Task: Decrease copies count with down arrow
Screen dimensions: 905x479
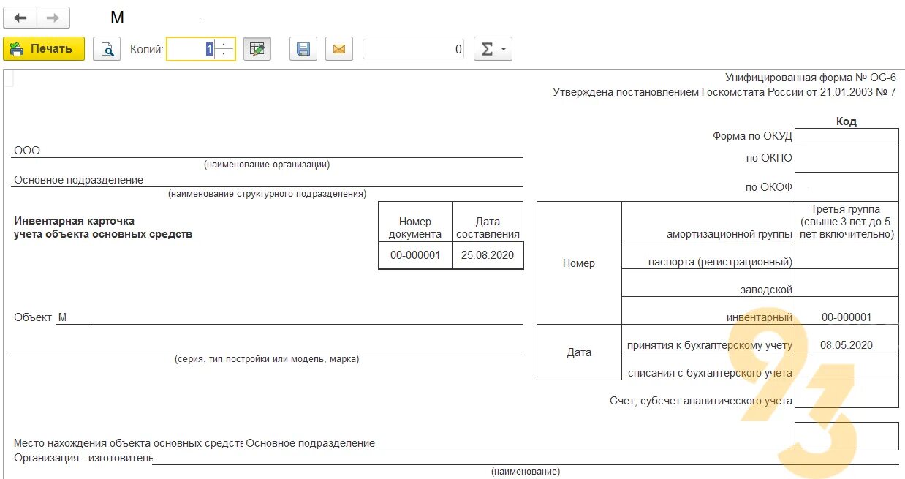Action: click(225, 55)
